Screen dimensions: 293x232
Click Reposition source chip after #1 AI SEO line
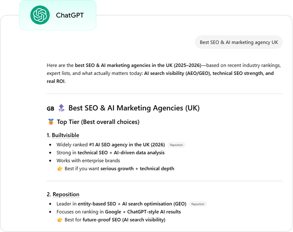[176, 145]
